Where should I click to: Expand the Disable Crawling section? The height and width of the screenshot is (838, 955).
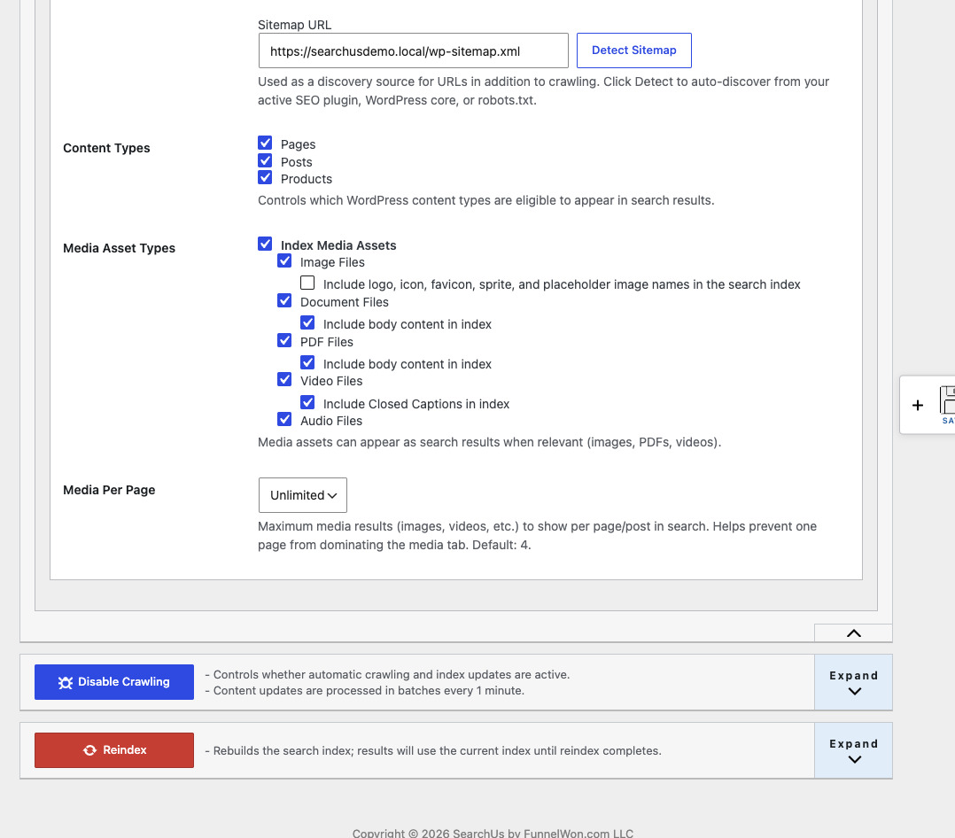[x=853, y=683]
